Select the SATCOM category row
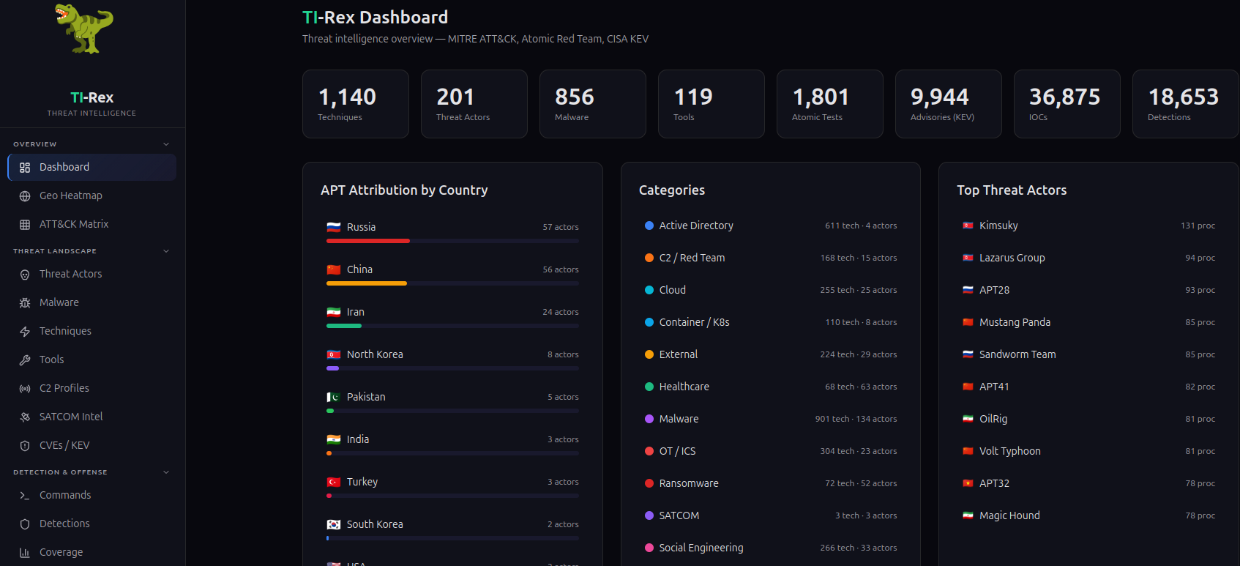 click(x=771, y=515)
